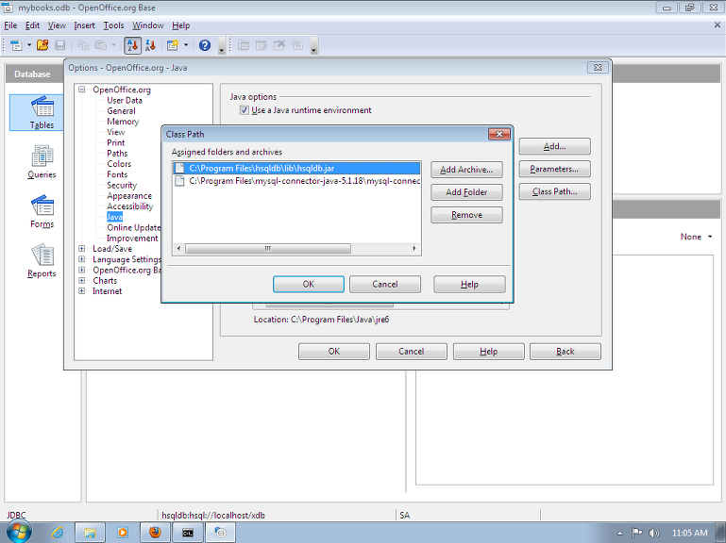Open Windows Start orb
Screen dimensions: 726x543
click(x=19, y=532)
